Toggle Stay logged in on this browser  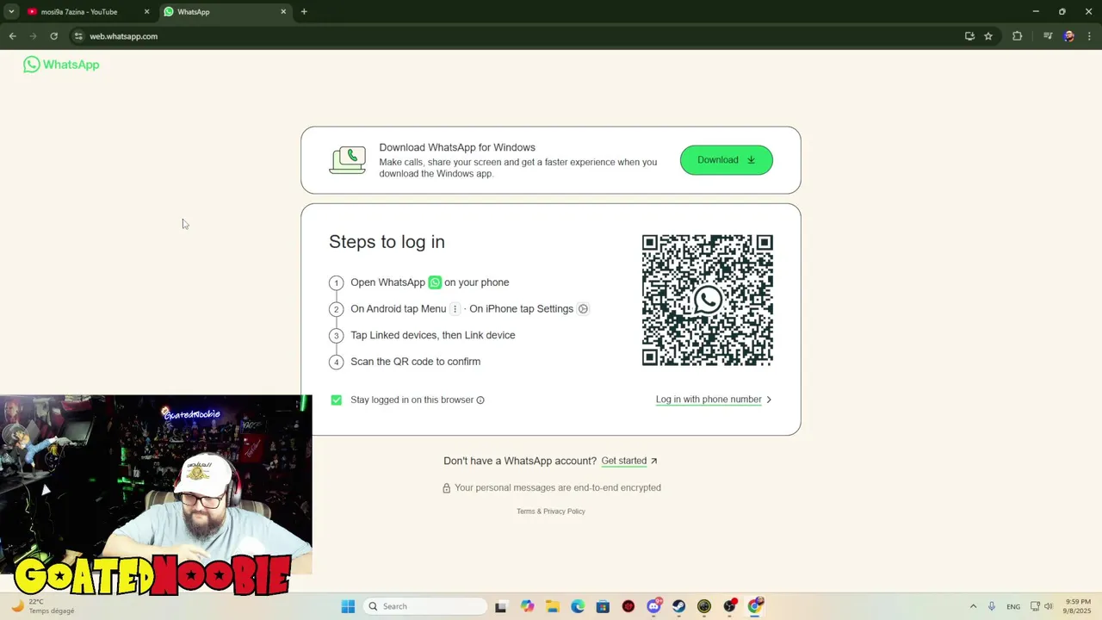pos(337,400)
